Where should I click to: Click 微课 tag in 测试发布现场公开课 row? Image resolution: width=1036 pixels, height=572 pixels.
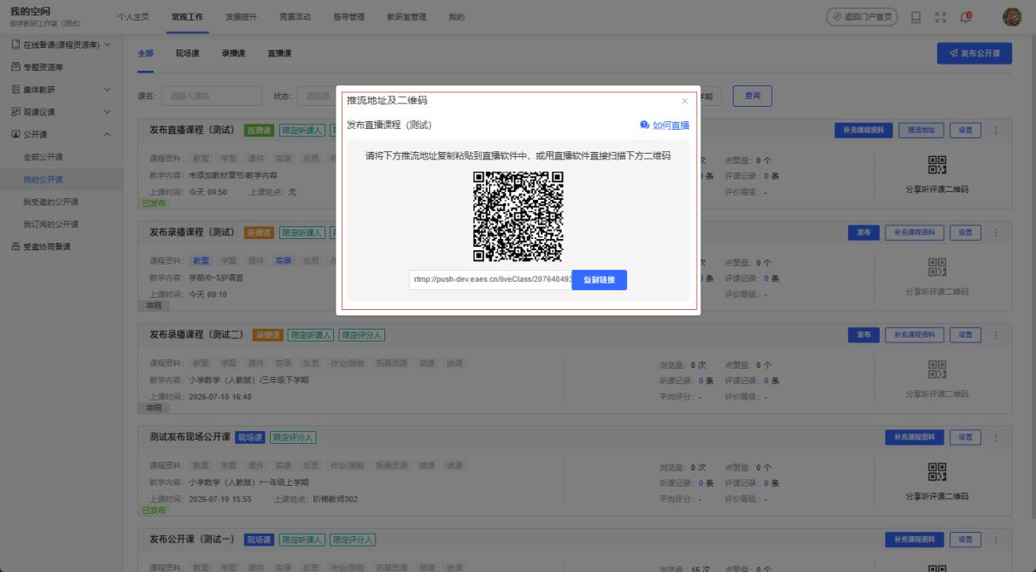(x=427, y=465)
